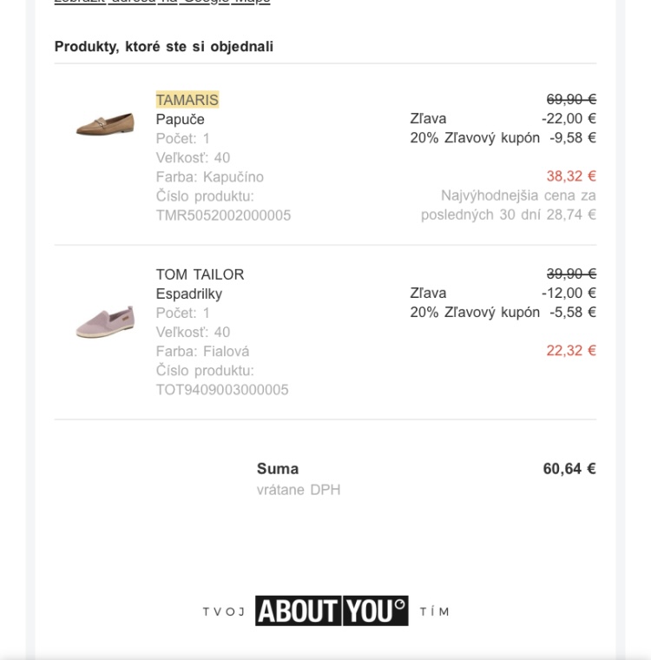Open the Tamaris loafer product image
Image resolution: width=651 pixels, height=660 pixels.
coord(105,124)
